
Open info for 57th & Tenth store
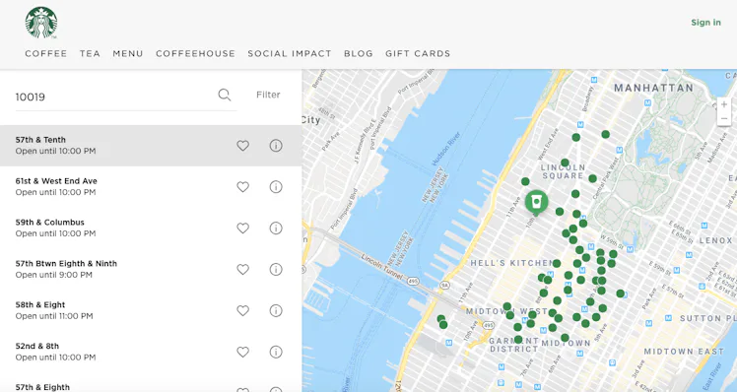pos(276,146)
